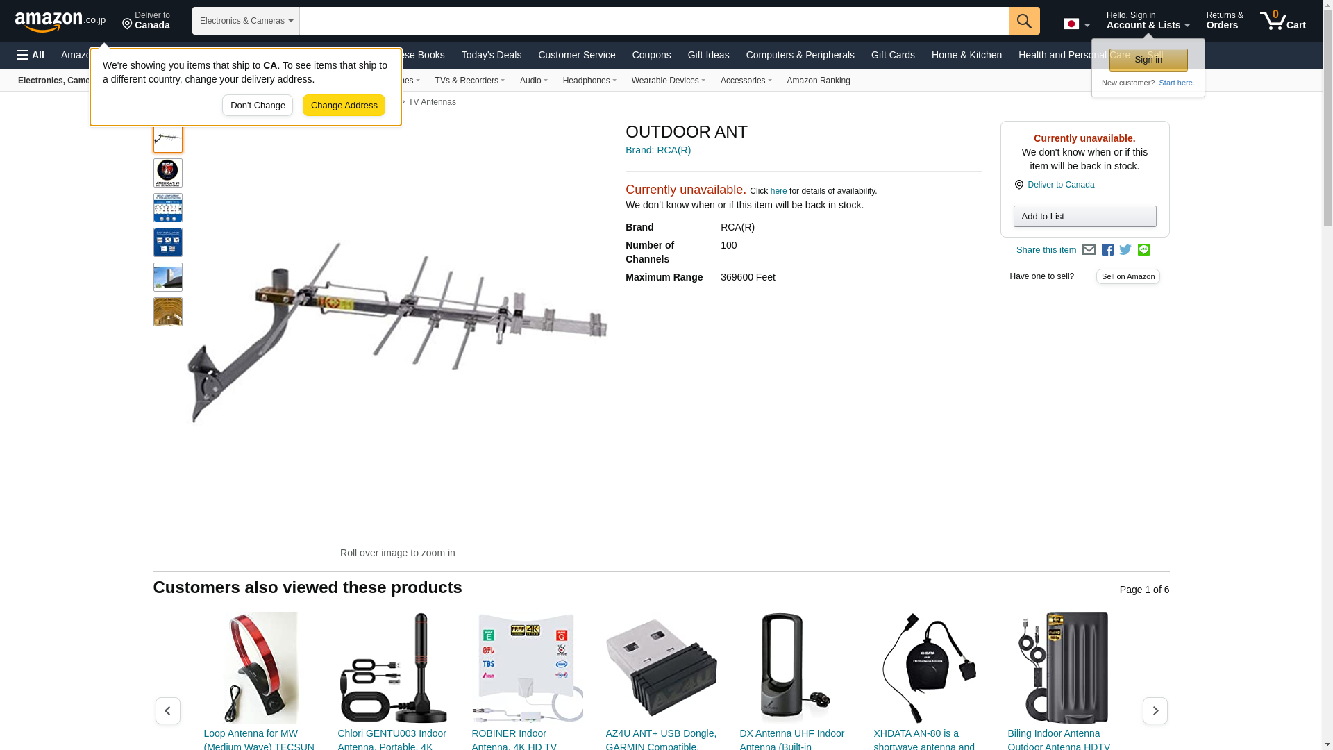
Task: Share this item via email icon
Action: coord(1089,250)
